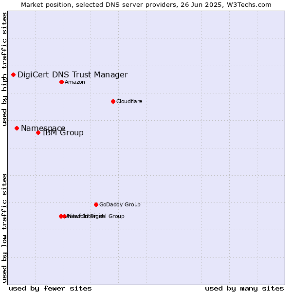292x292 pixels.
Task: Click the 'IBM Group' label
Action: coord(63,133)
